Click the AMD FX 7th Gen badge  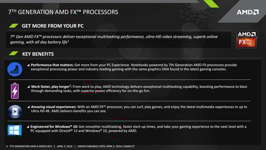click(247, 39)
